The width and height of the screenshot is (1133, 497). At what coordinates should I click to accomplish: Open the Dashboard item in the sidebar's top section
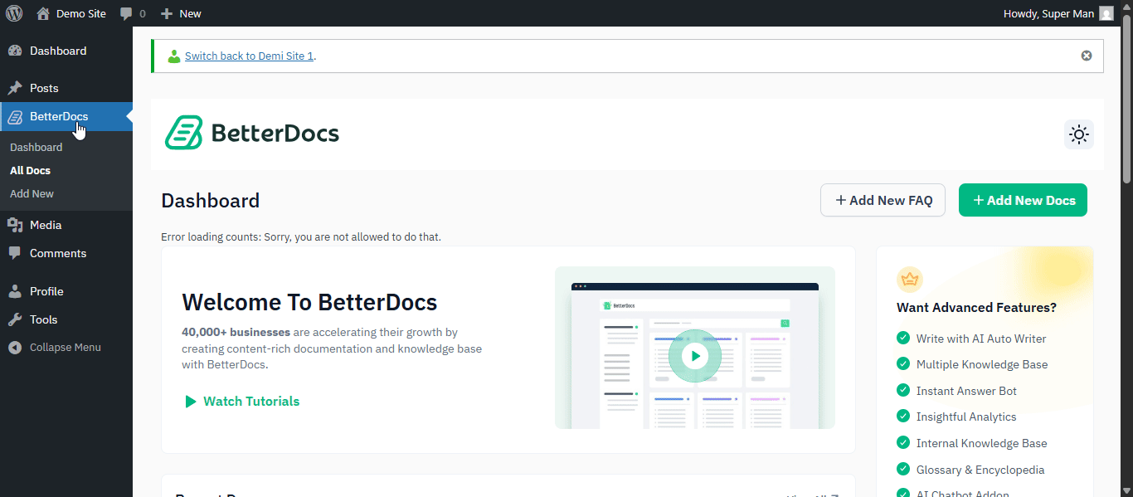pyautogui.click(x=66, y=51)
